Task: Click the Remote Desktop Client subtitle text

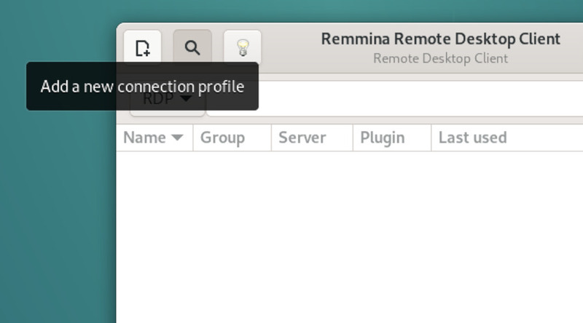Action: pos(440,58)
